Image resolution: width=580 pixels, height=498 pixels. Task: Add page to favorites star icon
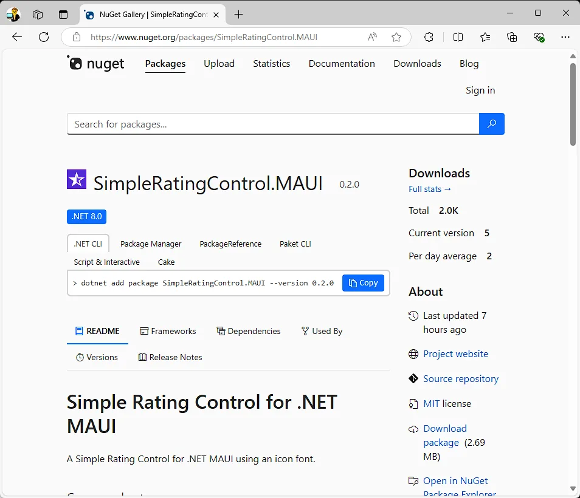click(x=396, y=37)
